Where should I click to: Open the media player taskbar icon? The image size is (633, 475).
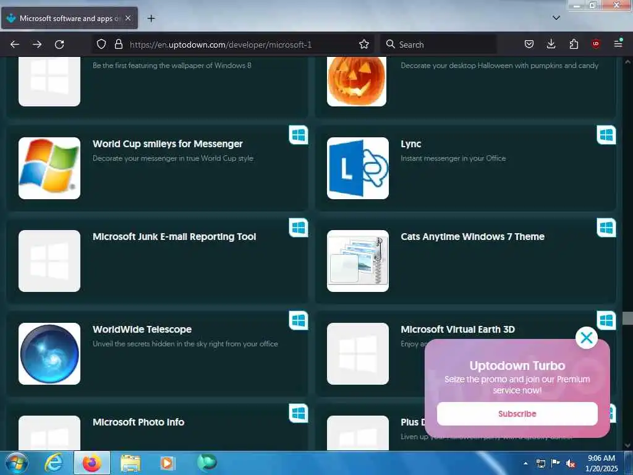click(x=167, y=463)
